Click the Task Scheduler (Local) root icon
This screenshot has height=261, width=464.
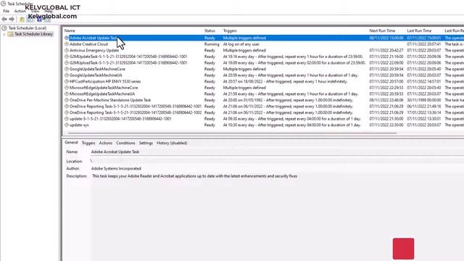tap(4, 28)
